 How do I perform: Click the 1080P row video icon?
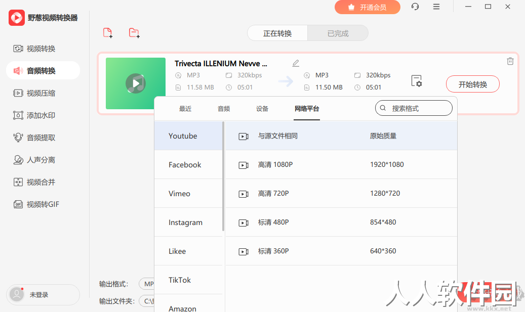tap(244, 165)
